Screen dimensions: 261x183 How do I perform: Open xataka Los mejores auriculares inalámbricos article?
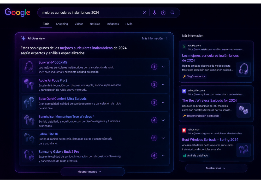[x=210, y=58]
